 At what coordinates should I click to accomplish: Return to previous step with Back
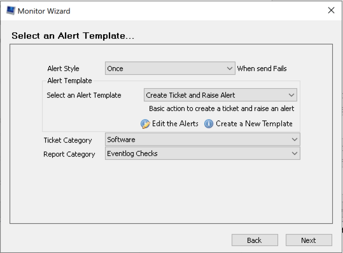255,240
